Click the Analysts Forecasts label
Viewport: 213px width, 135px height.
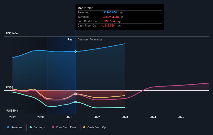point(90,39)
